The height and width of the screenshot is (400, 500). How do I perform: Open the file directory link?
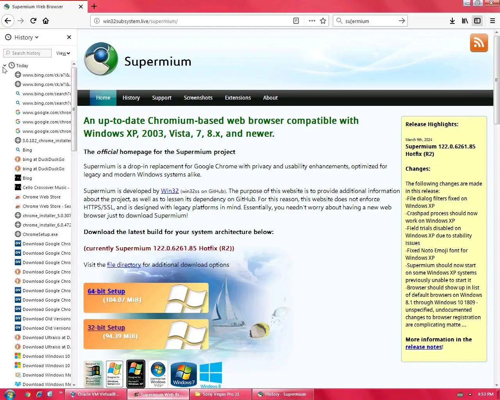pos(124,264)
